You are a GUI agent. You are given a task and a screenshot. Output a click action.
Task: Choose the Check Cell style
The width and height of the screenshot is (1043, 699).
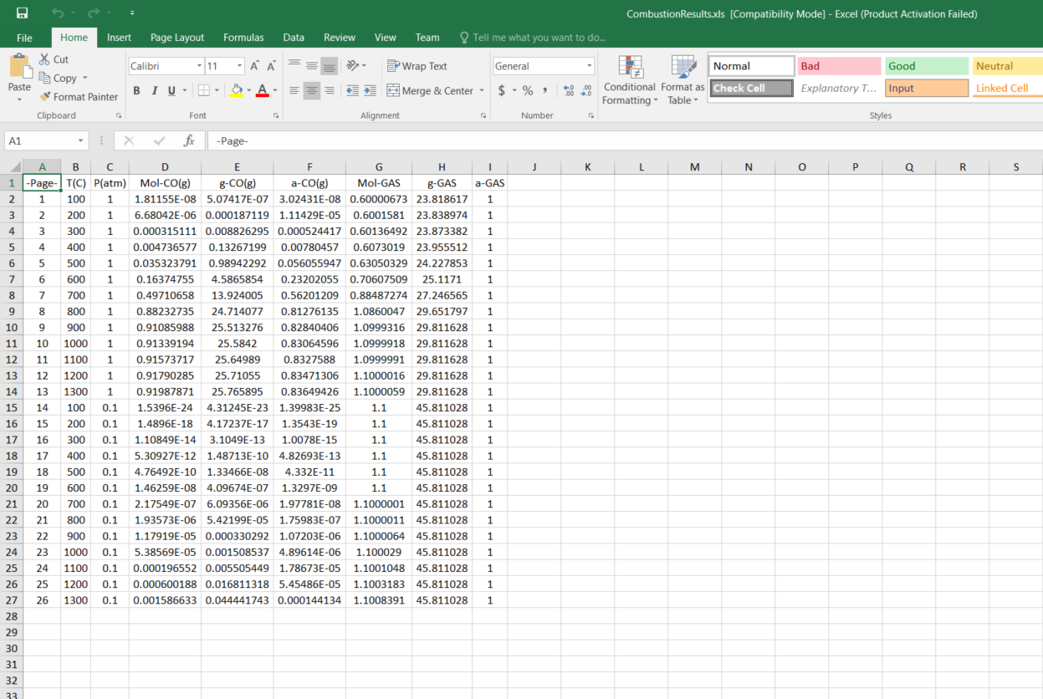750,88
